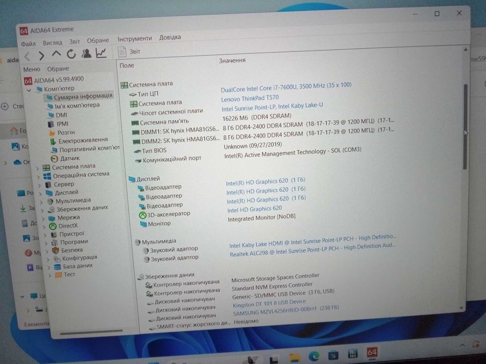Collapse the Комп'ютер tree node
The image size is (486, 364).
pos(29,90)
